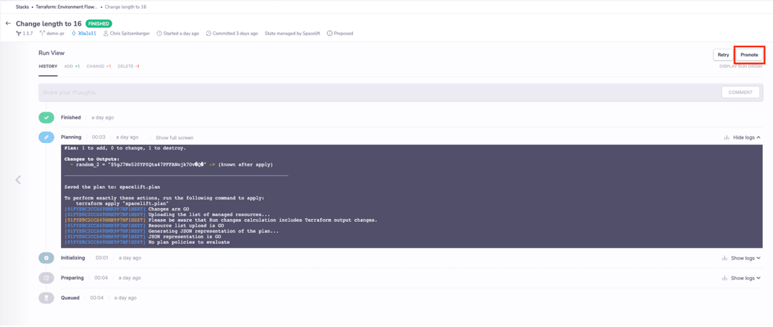Click the green Finished checkmark icon
The height and width of the screenshot is (327, 773).
point(47,118)
